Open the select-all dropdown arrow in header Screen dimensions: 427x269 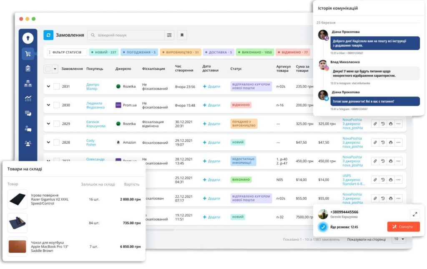(55, 69)
